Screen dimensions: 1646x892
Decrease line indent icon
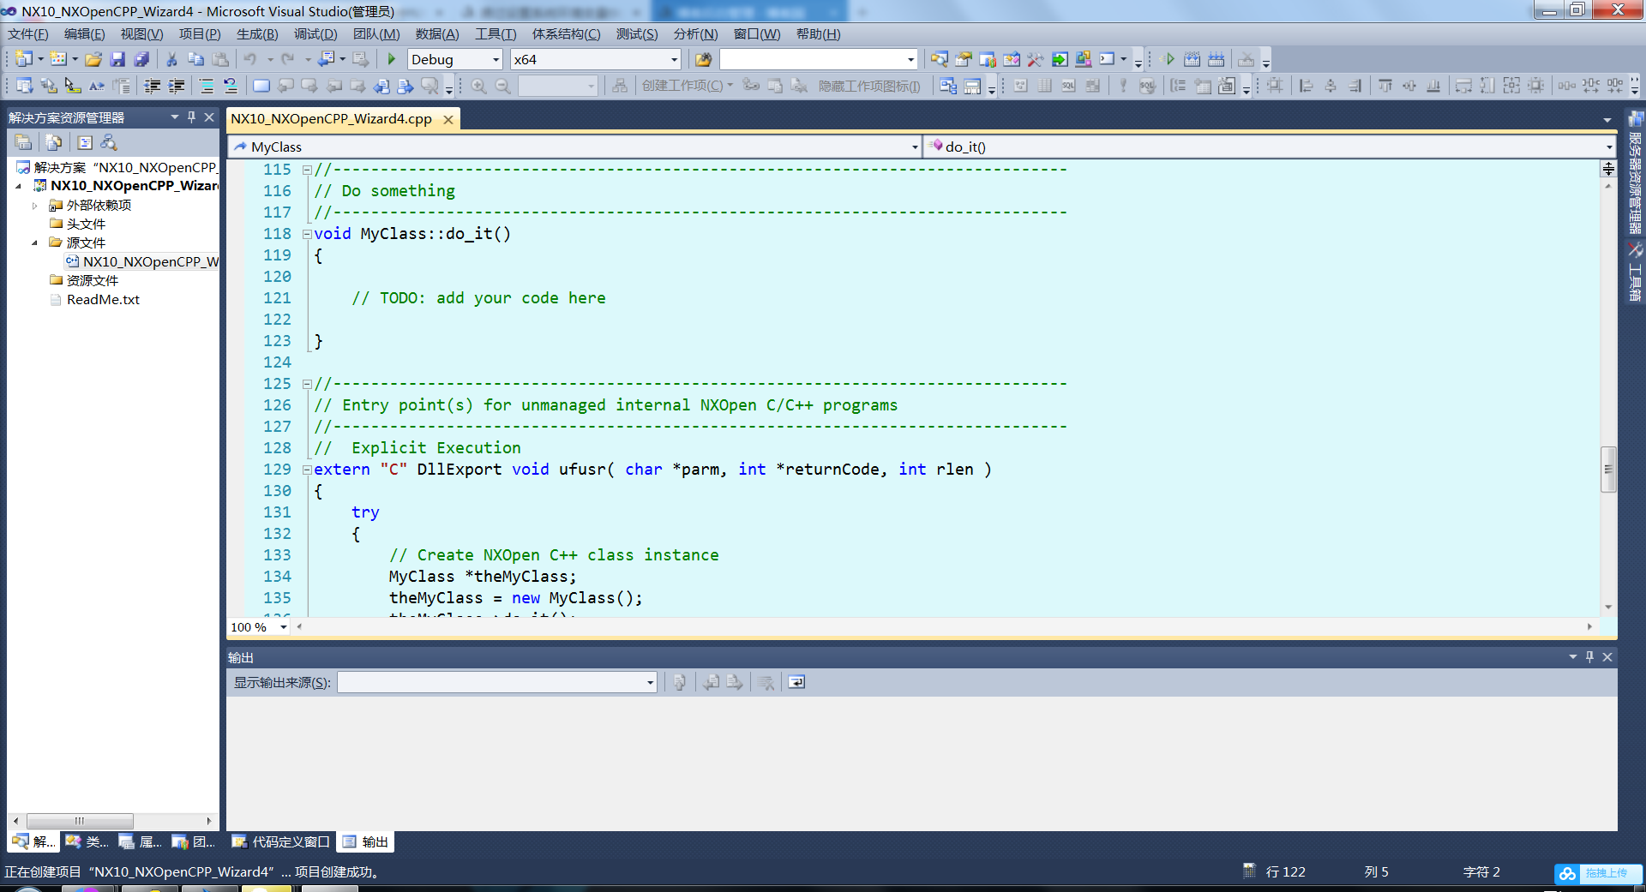[153, 86]
